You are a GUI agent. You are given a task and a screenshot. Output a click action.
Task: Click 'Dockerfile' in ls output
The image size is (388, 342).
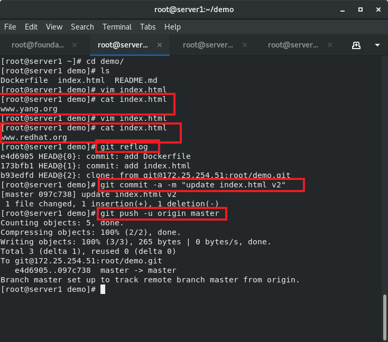(24, 80)
